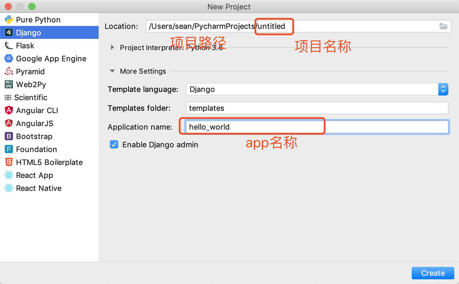Click the Foundation F icon
Screen dimensions: 459x284
click(9, 149)
